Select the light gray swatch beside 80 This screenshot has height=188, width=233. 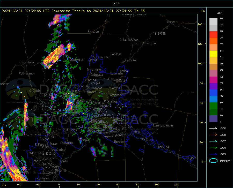point(213,22)
